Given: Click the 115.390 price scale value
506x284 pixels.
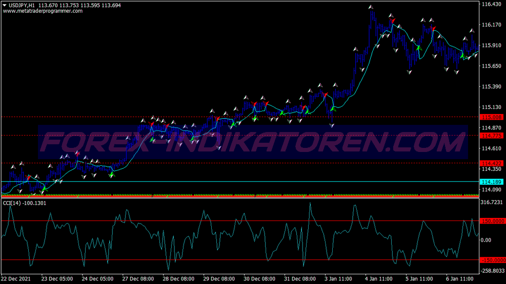Looking at the screenshot, I should point(492,86).
